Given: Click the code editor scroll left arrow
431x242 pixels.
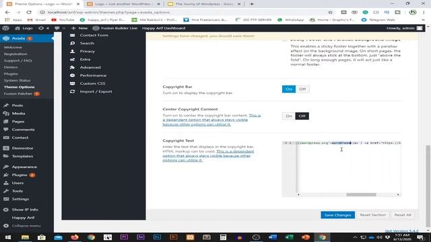Looking at the screenshot, I should pos(298,194).
